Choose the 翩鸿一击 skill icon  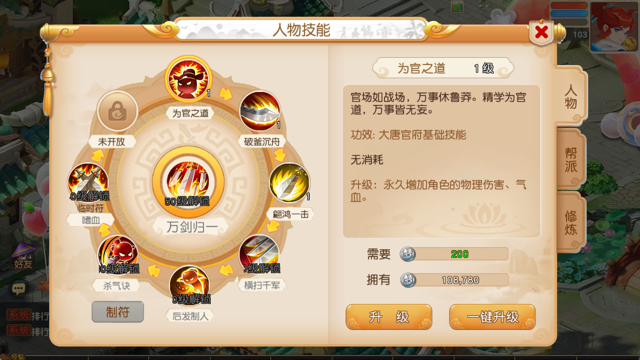tap(289, 182)
